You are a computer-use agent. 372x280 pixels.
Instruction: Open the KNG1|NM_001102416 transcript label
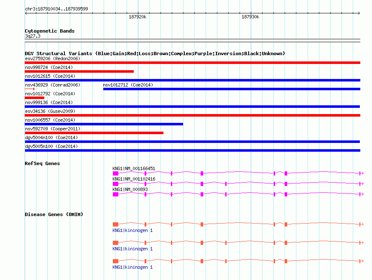[134, 179]
